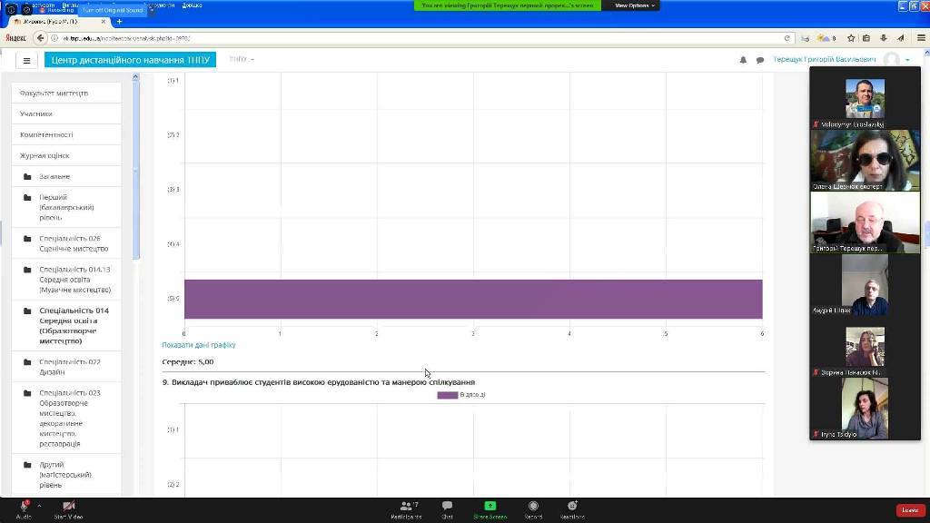This screenshot has height=523, width=930.
Task: Click the Показати дані графіку link
Action: click(x=198, y=345)
